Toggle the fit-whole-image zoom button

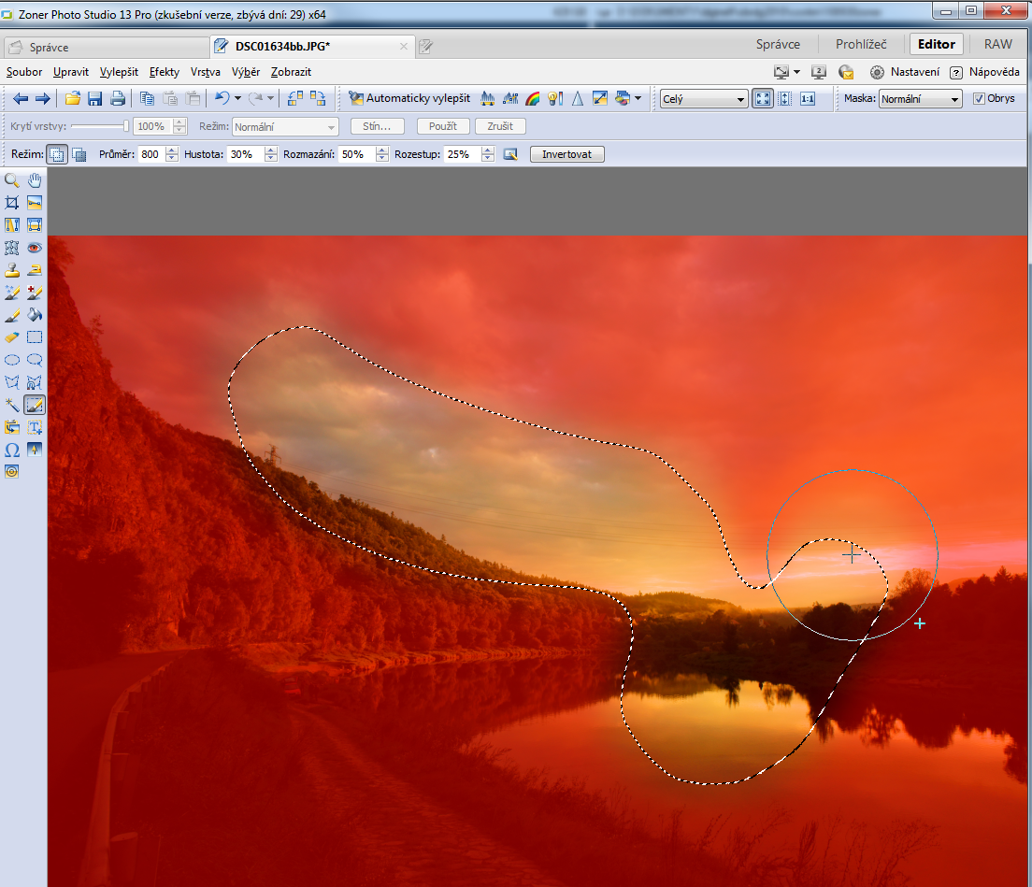coord(763,98)
